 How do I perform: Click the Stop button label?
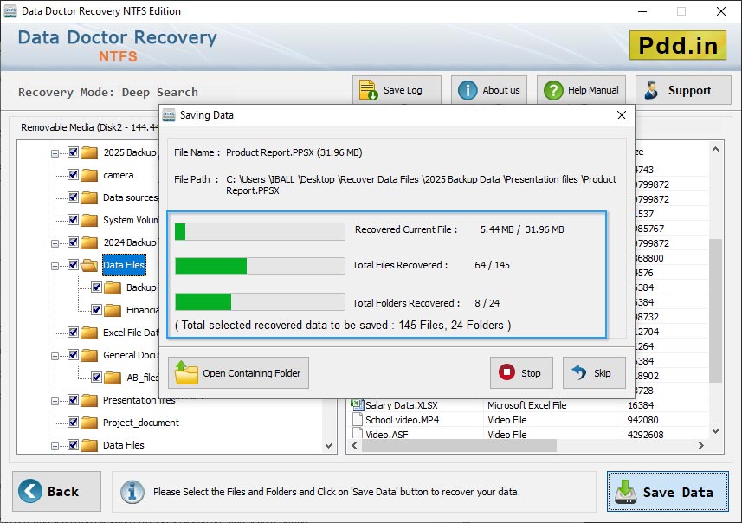pos(531,373)
